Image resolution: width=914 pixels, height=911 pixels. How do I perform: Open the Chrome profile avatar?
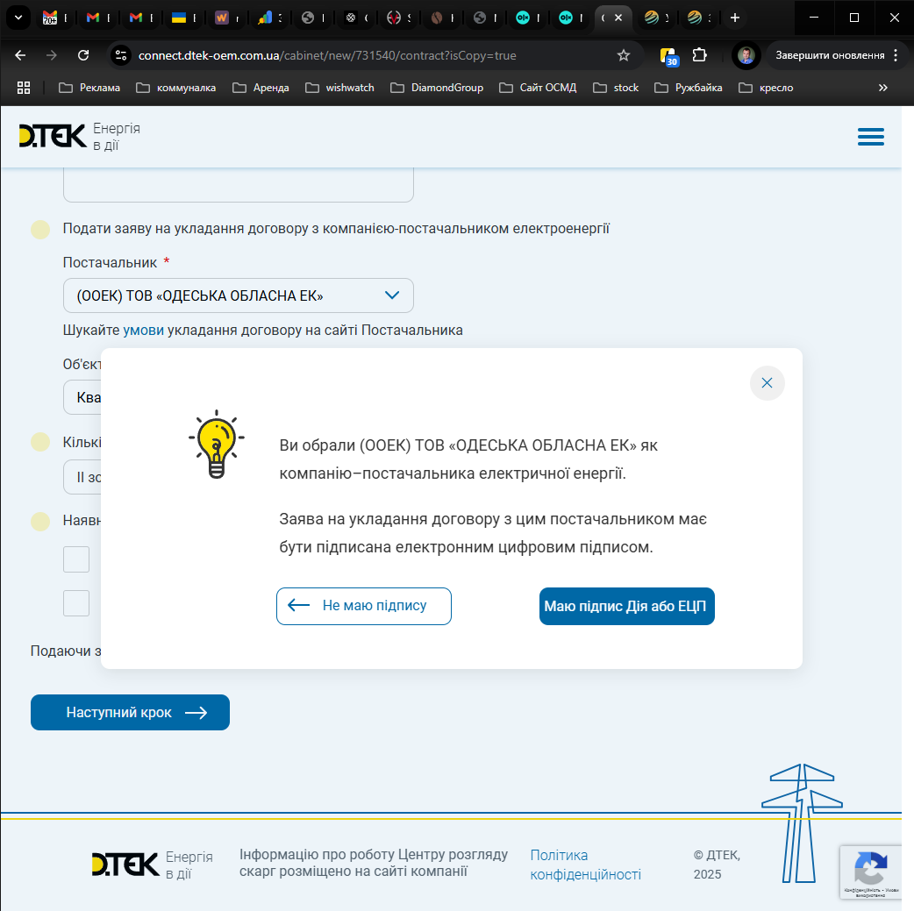[x=746, y=55]
